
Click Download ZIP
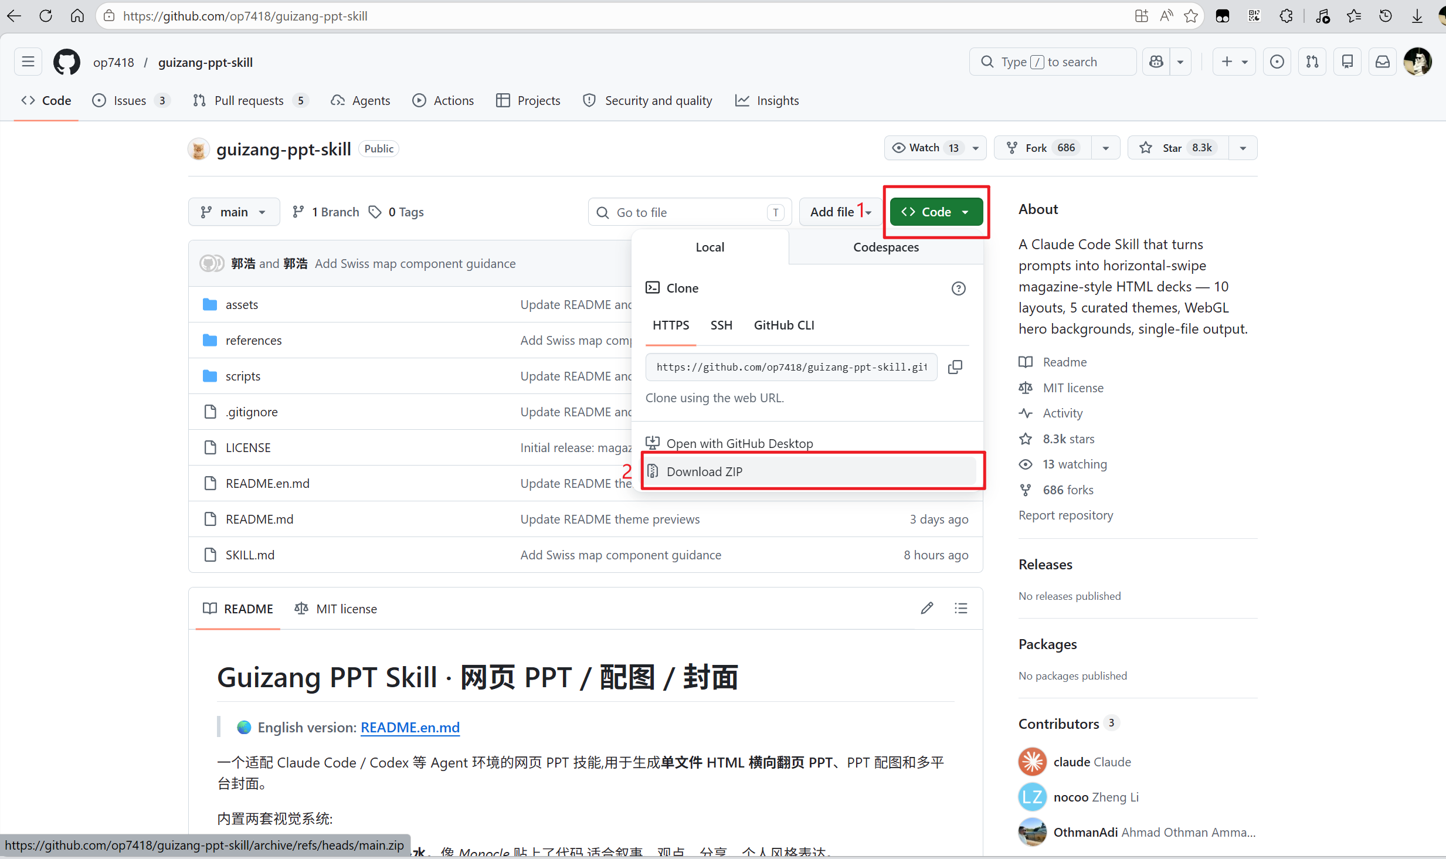pos(812,471)
